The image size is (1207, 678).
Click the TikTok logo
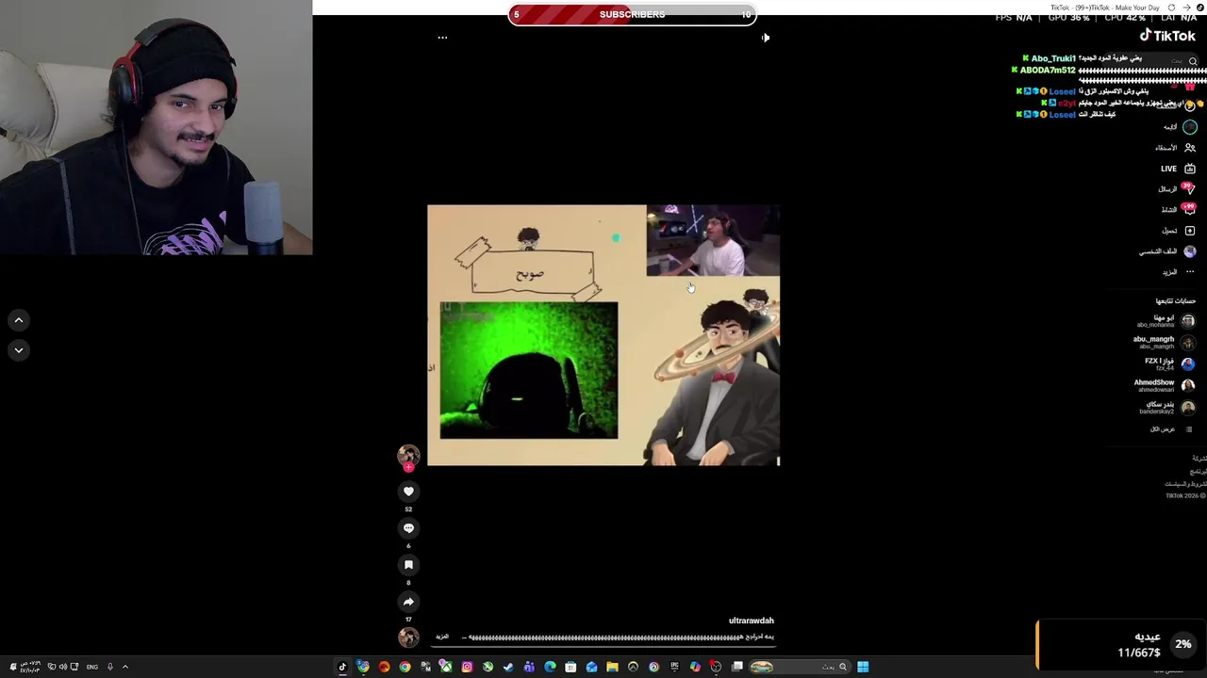point(1167,36)
